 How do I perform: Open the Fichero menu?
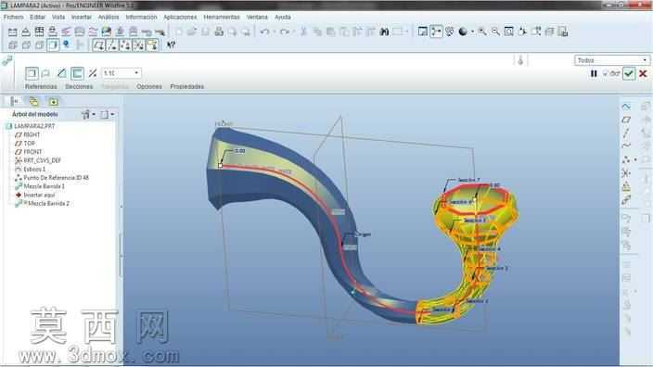(x=14, y=17)
